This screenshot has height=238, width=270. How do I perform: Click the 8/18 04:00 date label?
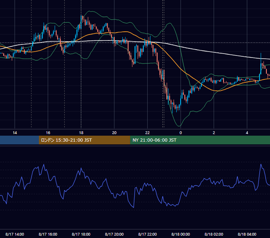click(x=247, y=234)
